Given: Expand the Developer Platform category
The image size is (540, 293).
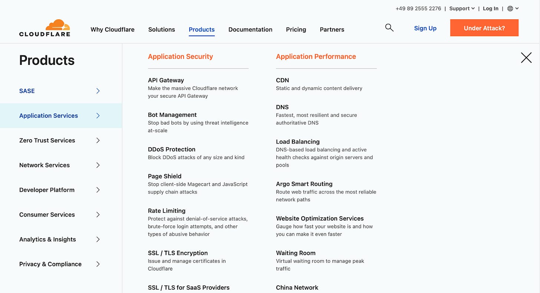Looking at the screenshot, I should [x=47, y=190].
